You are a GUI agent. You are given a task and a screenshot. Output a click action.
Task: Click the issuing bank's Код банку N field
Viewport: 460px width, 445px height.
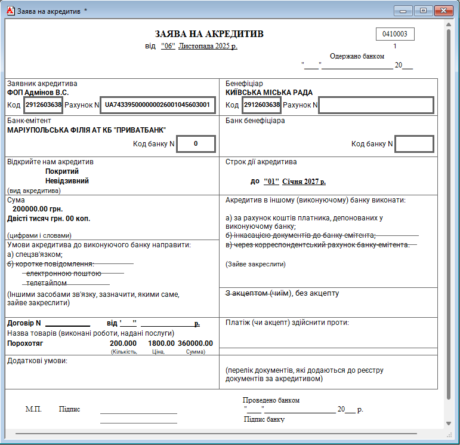196,144
